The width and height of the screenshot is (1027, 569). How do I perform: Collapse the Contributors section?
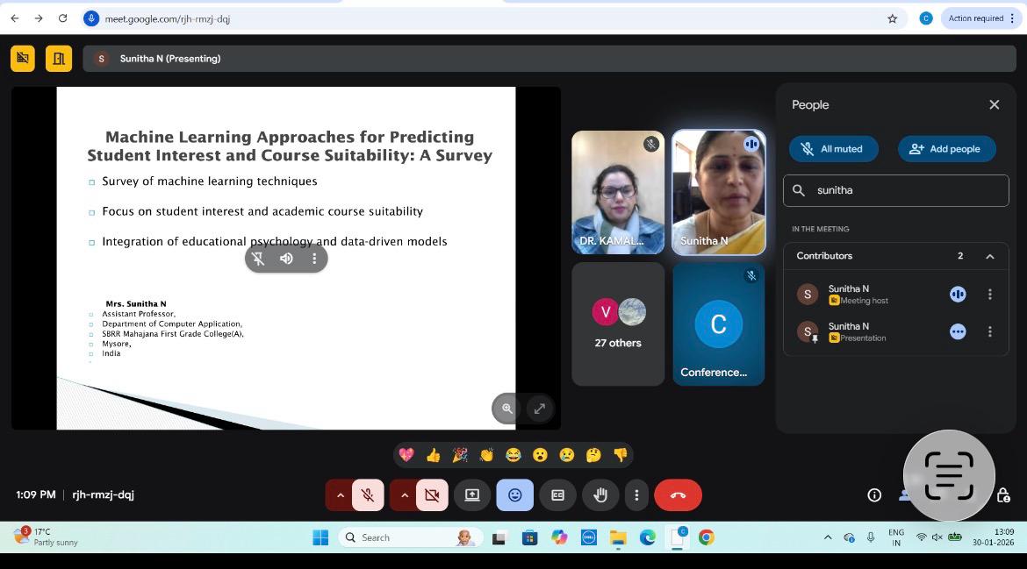coord(989,256)
